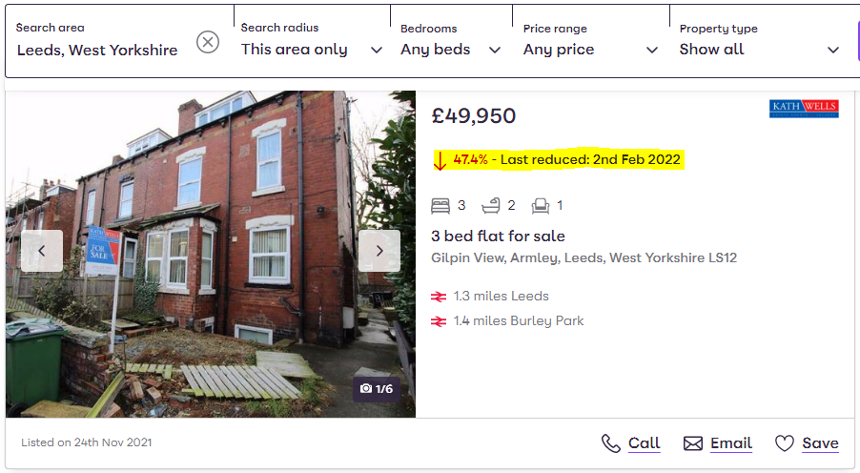The height and width of the screenshot is (473, 860).
Task: Click the Email agent link
Action: click(x=730, y=443)
